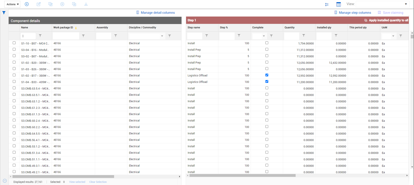Click the filter icon for Discipline / Commodity column

169,36
